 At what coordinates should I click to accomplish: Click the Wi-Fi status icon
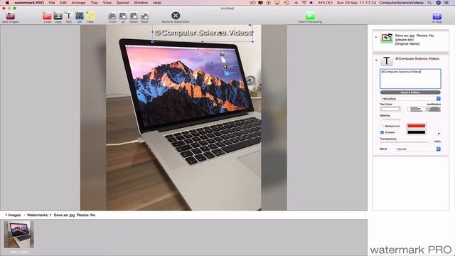coord(304,3)
